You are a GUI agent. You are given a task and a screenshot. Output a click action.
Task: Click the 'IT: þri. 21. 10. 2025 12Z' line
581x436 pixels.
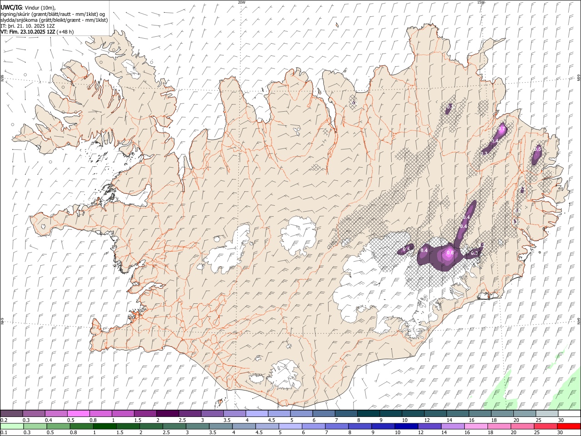click(x=28, y=26)
